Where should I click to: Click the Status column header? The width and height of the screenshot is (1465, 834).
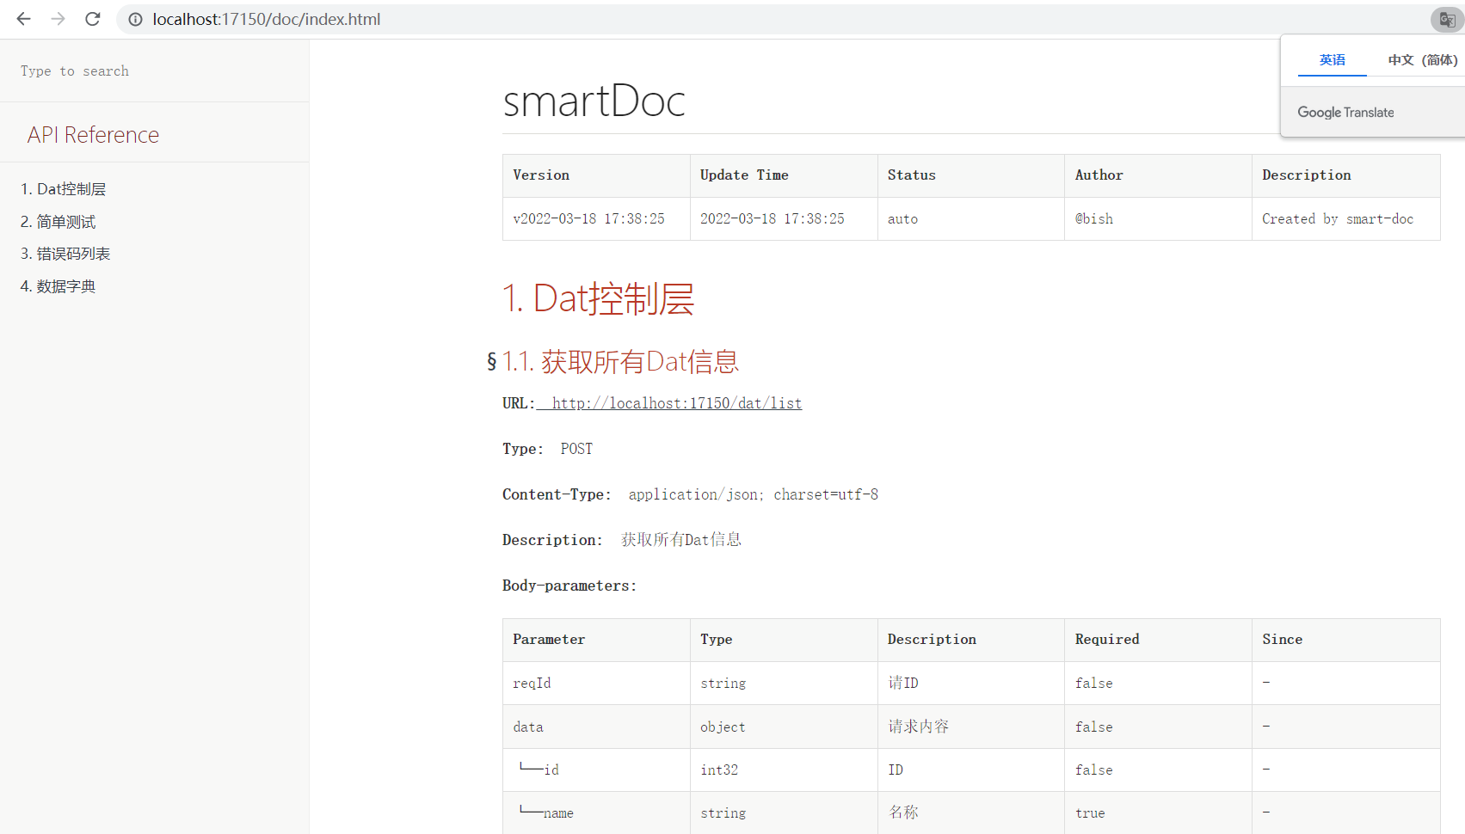click(971, 175)
